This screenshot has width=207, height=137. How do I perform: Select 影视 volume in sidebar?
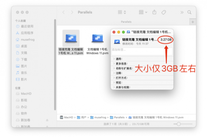(x=22, y=100)
